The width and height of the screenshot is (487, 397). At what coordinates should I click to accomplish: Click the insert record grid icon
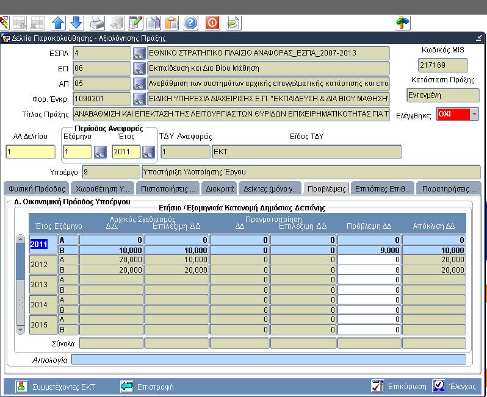20,23
